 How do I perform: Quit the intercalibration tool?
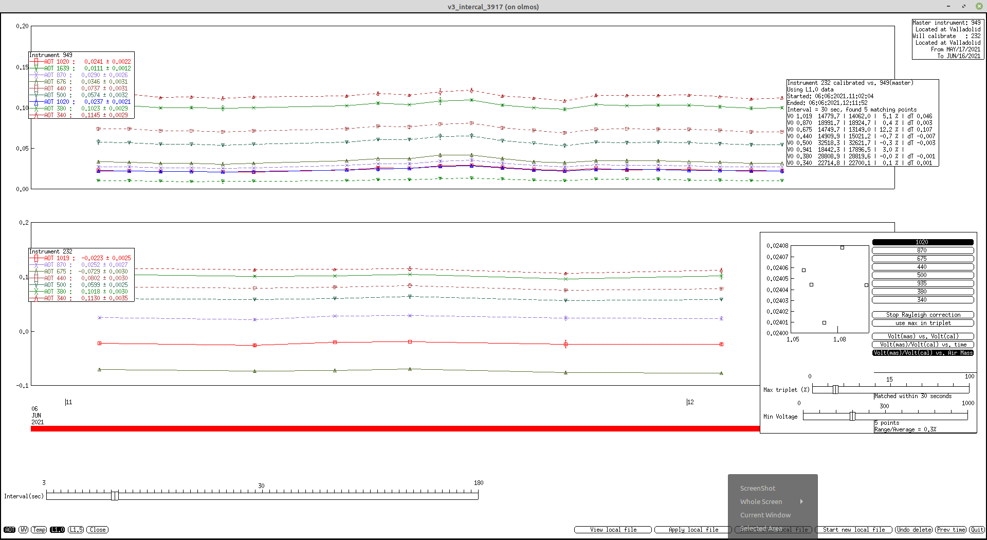click(x=977, y=530)
